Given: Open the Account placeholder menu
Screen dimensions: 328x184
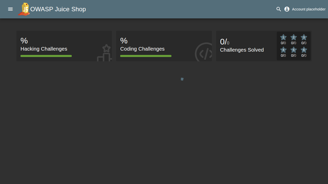Looking at the screenshot, I should (x=309, y=9).
